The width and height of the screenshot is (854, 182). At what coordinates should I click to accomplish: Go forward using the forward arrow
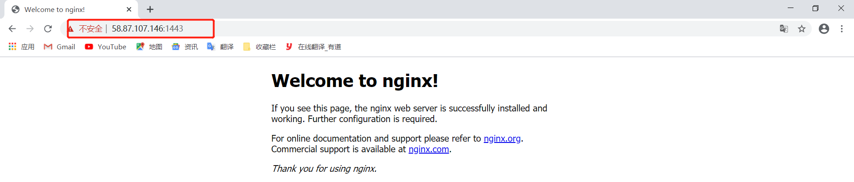coord(30,29)
